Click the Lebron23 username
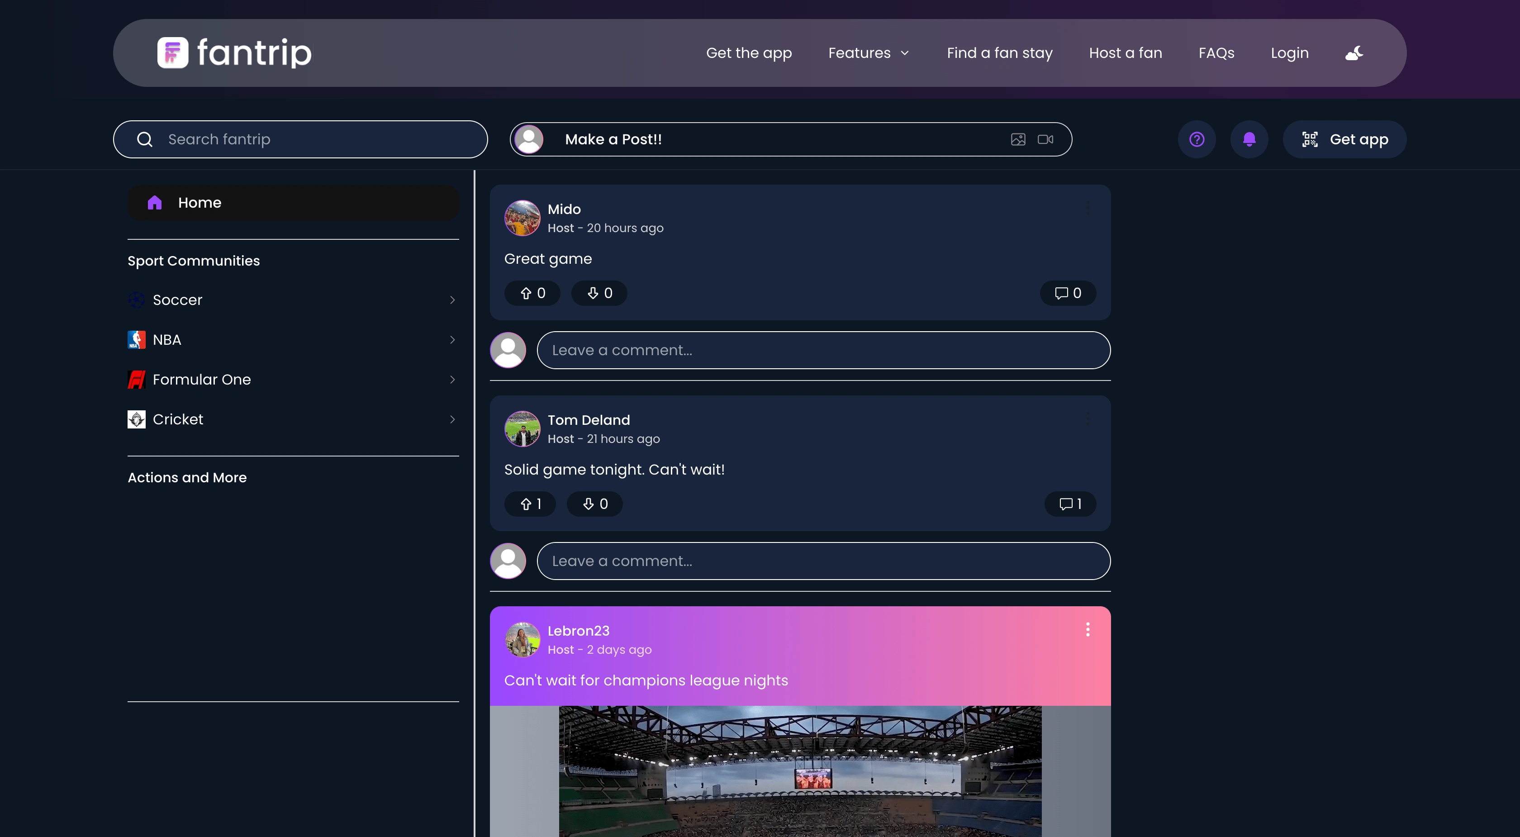1520x837 pixels. [578, 630]
